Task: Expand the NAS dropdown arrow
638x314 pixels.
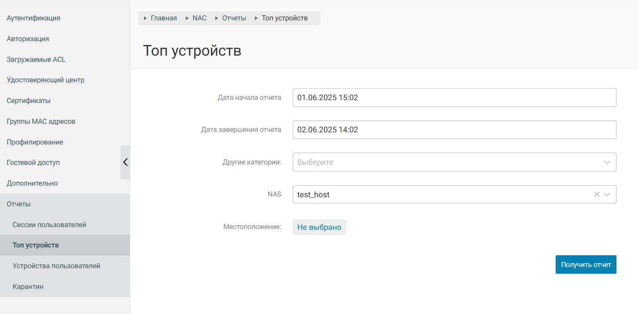Action: coord(607,195)
